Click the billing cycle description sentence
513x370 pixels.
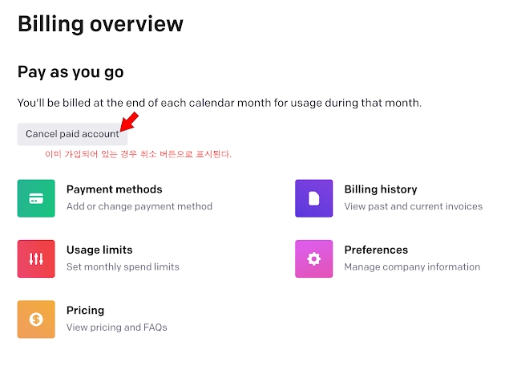point(220,103)
